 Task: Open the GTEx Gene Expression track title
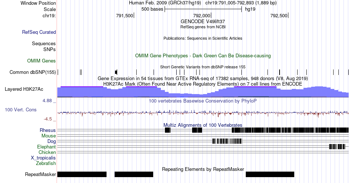203,78
